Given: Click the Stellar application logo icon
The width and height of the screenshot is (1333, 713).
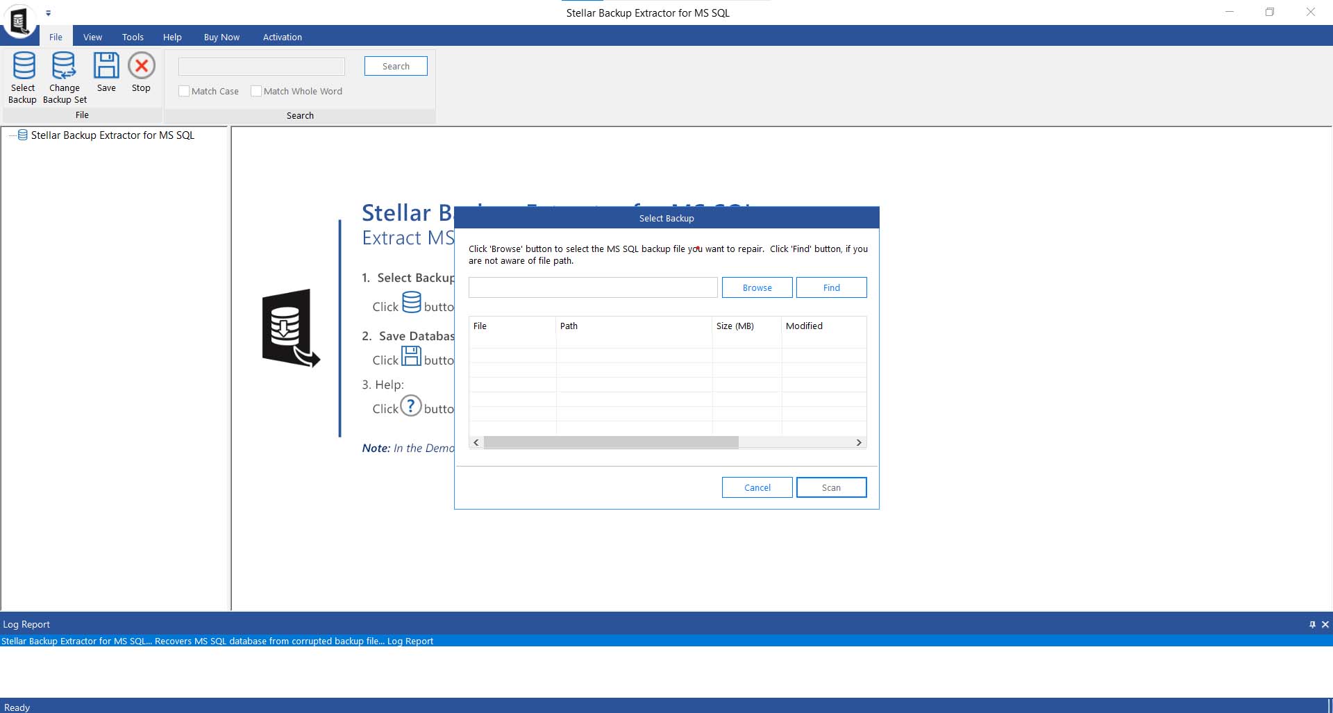Looking at the screenshot, I should (x=19, y=21).
